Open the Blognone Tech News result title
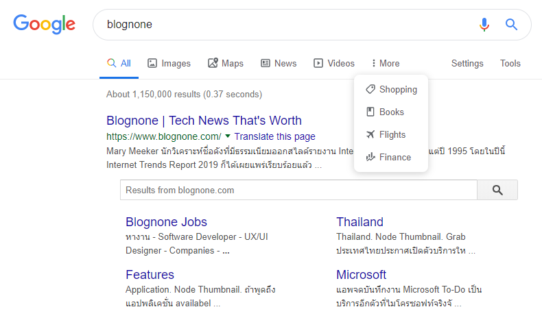Viewport: 542px width, 318px height. 204,121
